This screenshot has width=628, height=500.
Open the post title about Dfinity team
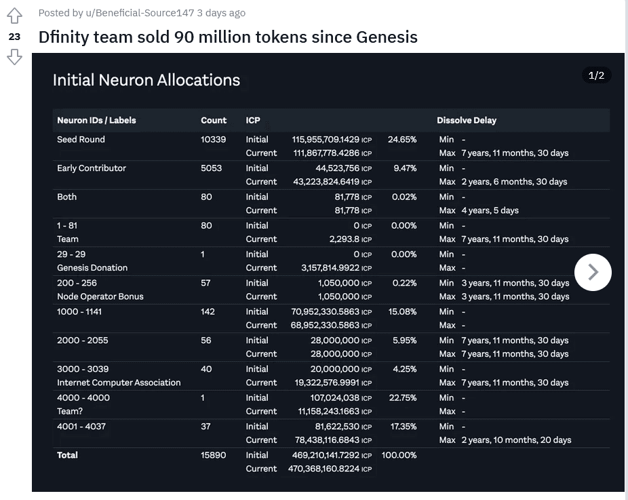[x=228, y=37]
